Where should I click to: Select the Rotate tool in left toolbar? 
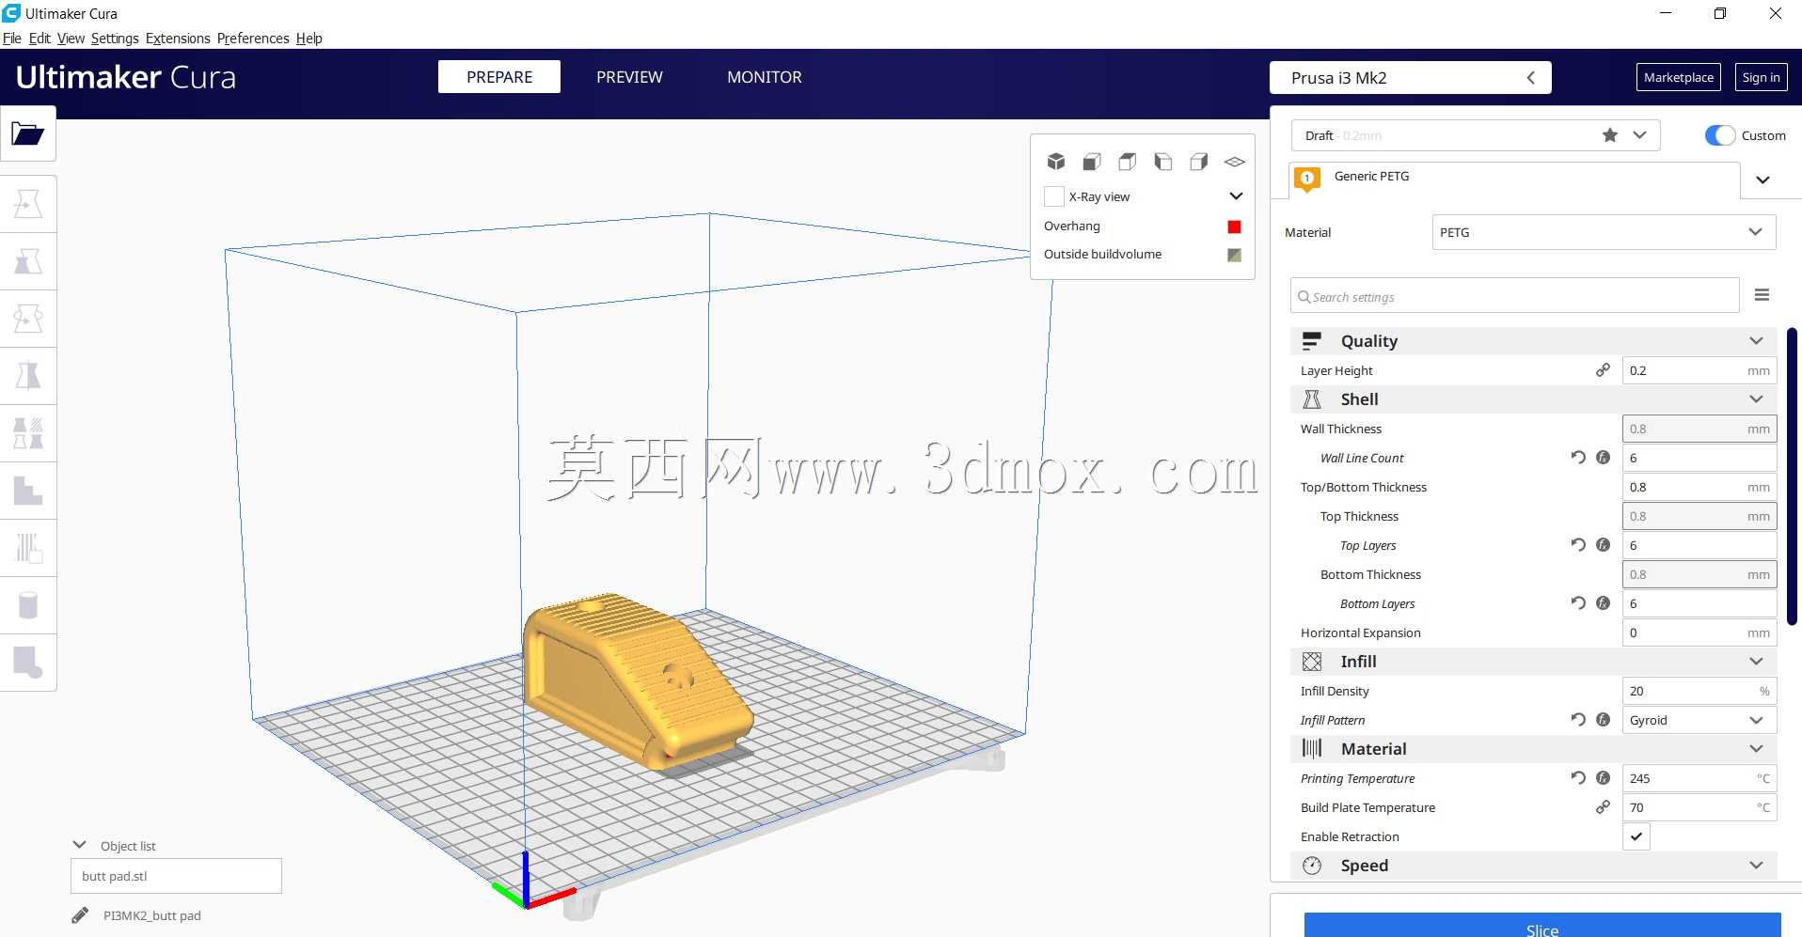click(28, 319)
